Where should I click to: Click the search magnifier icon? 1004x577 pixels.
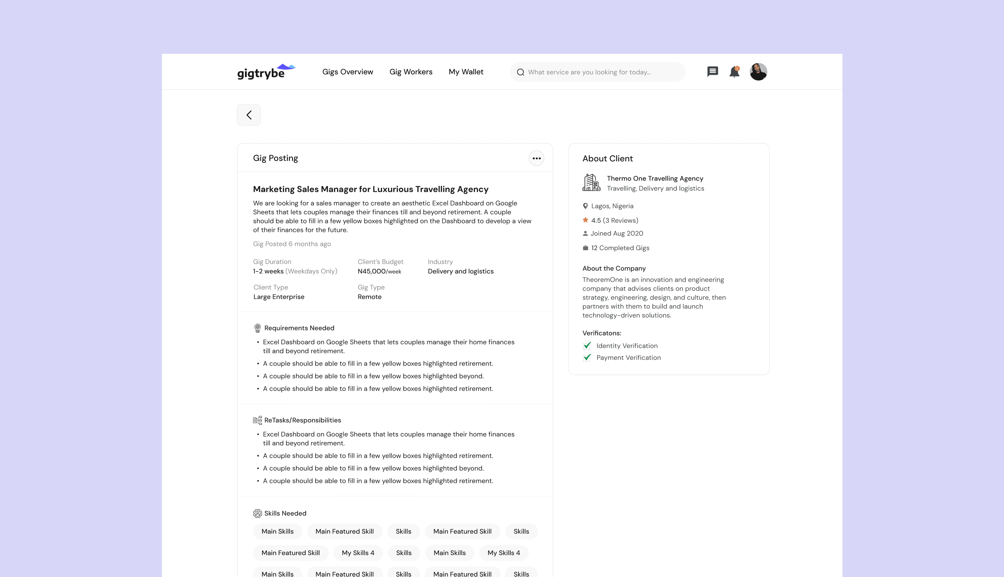click(521, 72)
